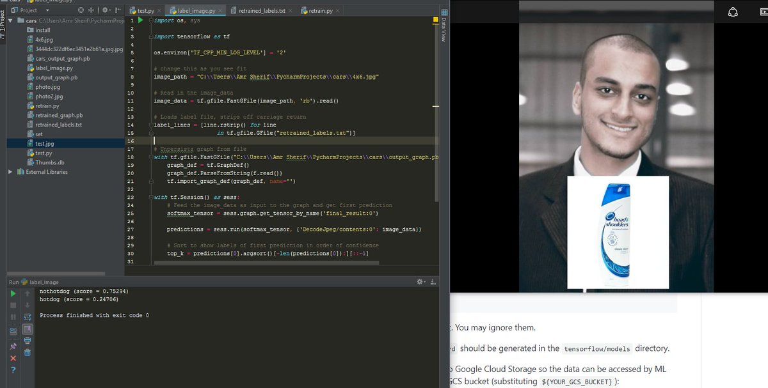This screenshot has width=768, height=388.
Task: Click the fold marker at line 23 Session block
Action: (151, 198)
